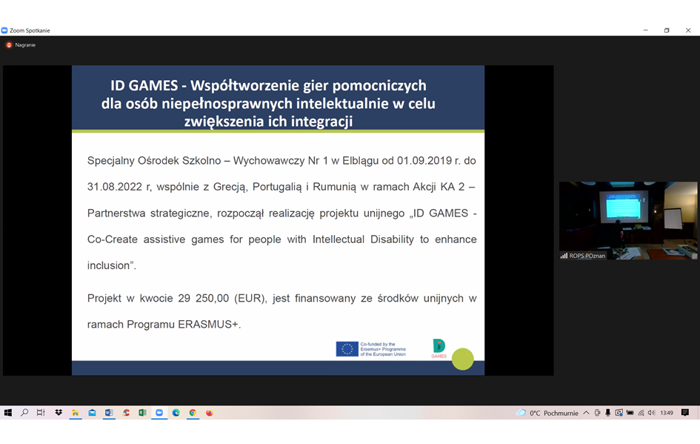Expand the hidden system tray icons
This screenshot has height=444, width=700.
tap(586, 413)
